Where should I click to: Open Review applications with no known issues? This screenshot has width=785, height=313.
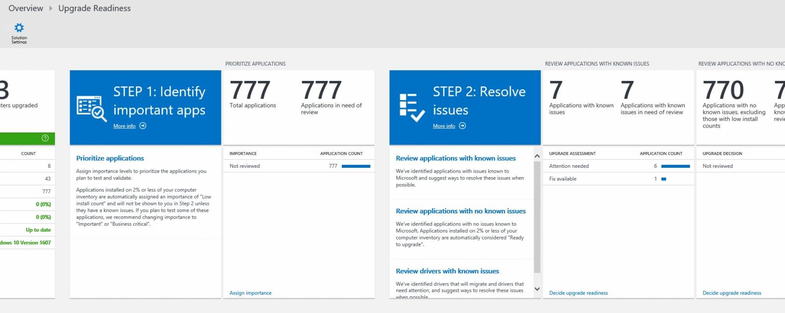[x=460, y=211]
